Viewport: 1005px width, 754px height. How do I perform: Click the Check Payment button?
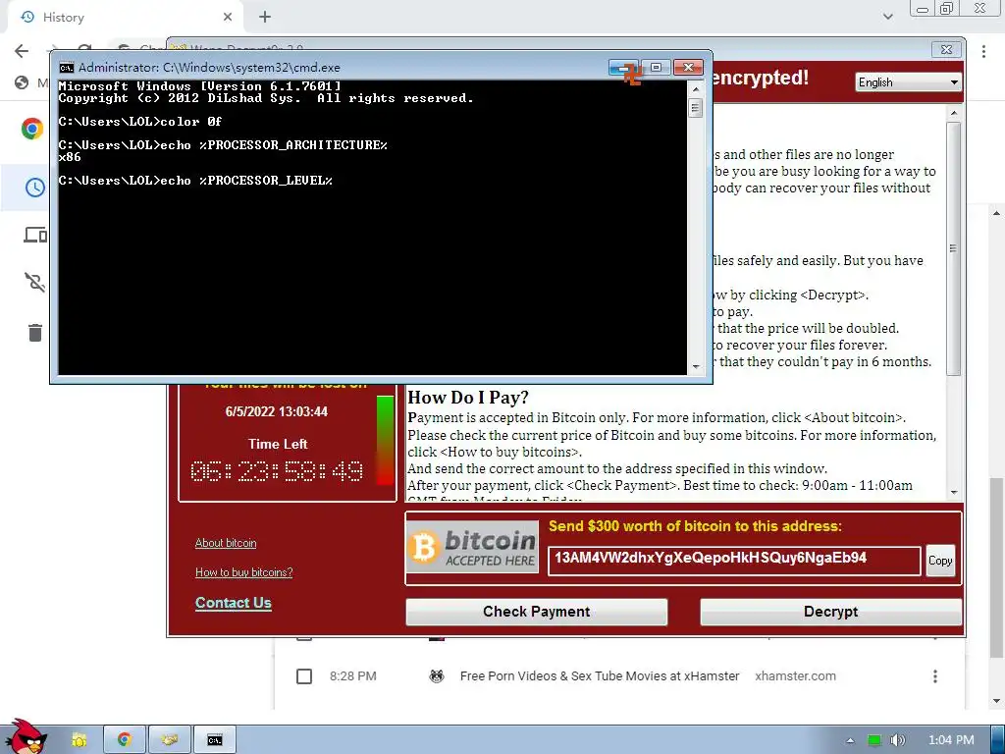tap(537, 612)
